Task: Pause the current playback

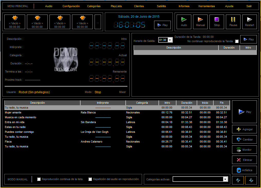Action: coord(233,22)
